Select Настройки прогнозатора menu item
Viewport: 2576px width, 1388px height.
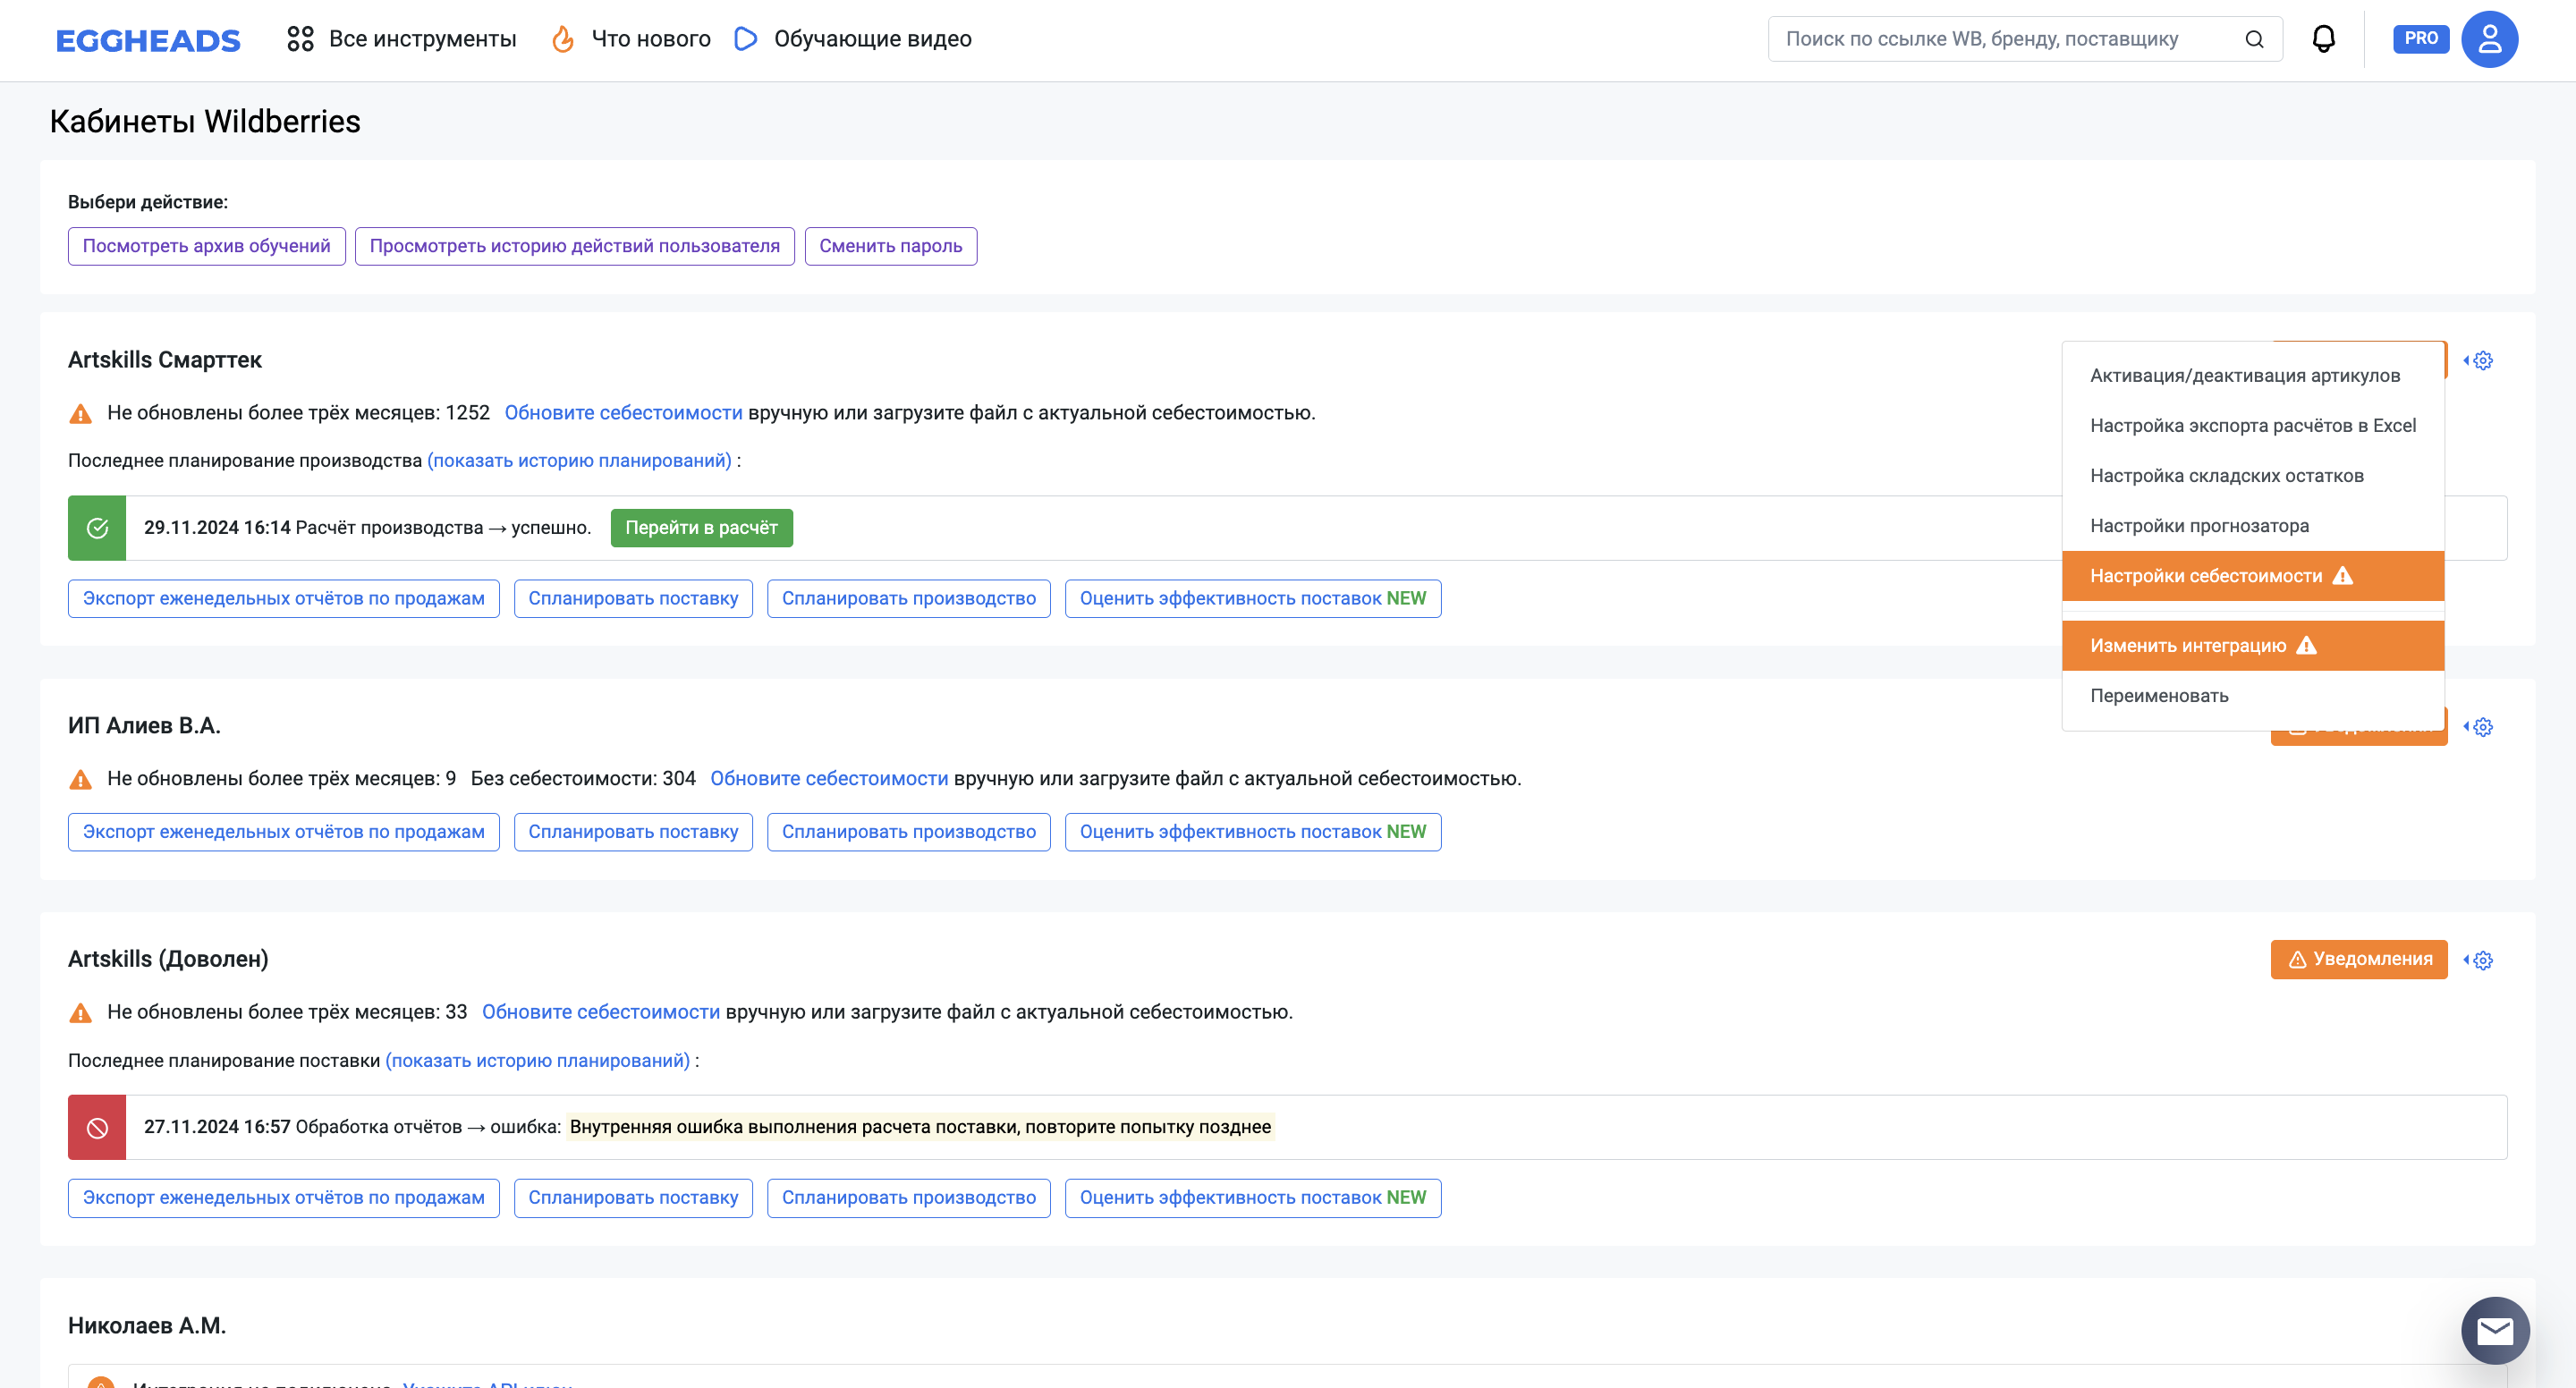(x=2253, y=526)
